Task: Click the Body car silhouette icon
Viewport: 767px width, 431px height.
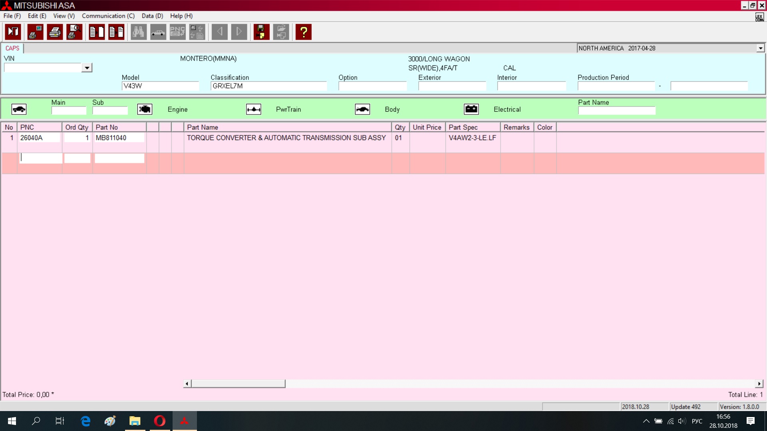Action: click(x=362, y=109)
